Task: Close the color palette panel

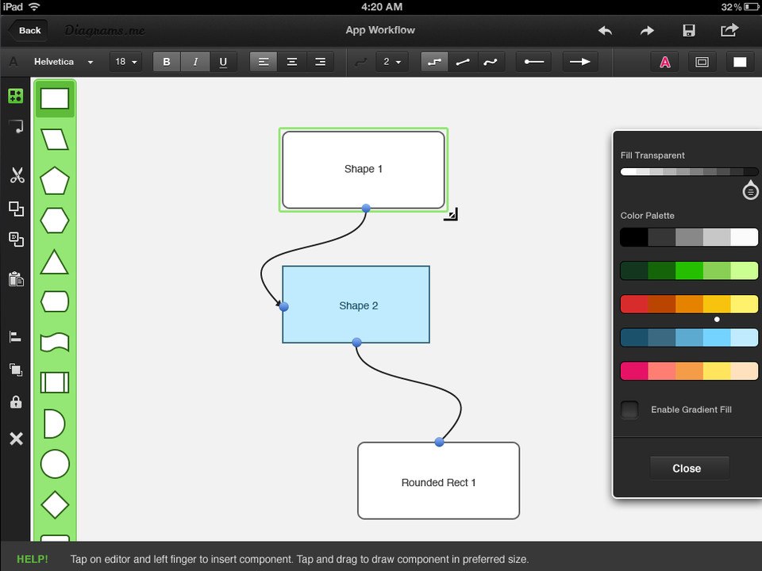Action: (687, 468)
